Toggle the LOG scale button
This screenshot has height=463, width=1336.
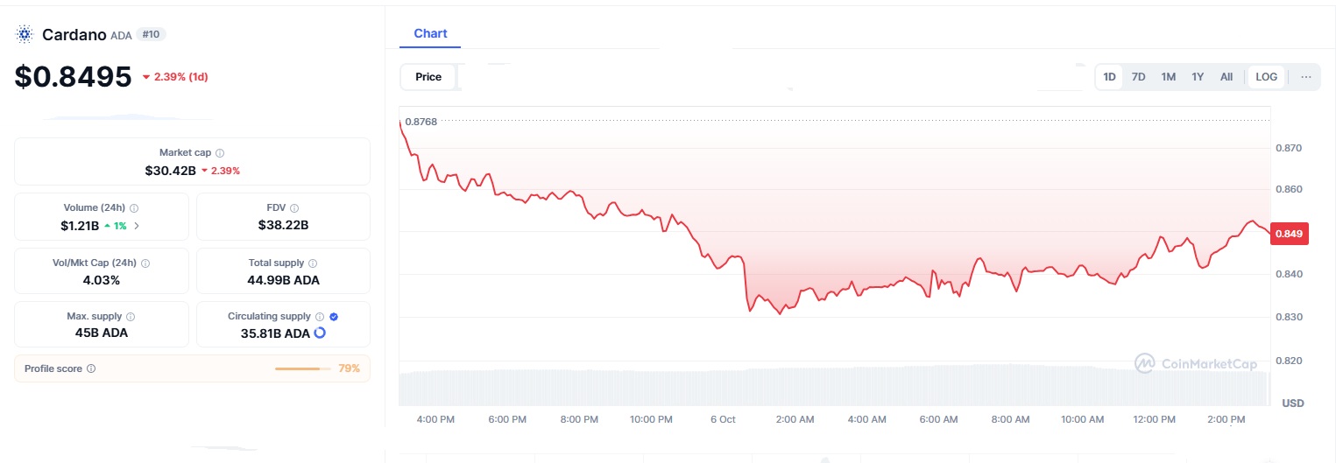pyautogui.click(x=1266, y=77)
